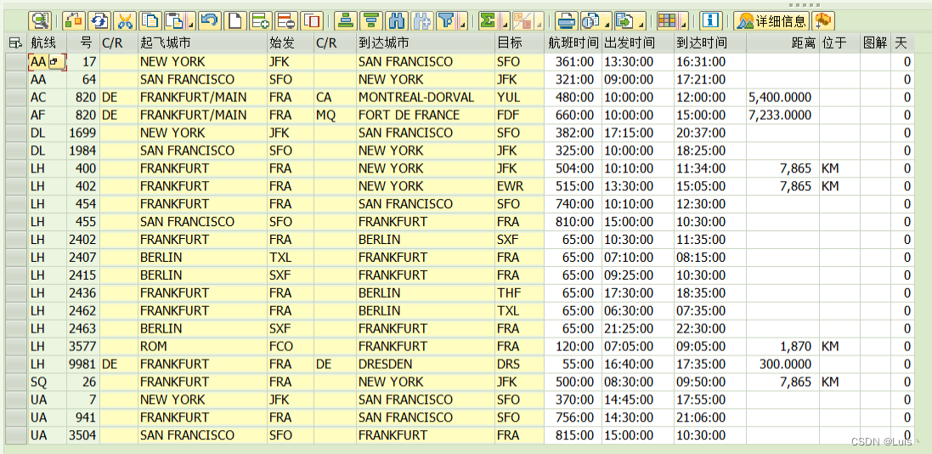Screen dimensions: 932x454
Task: Click the 300.0000 distance cell
Action: click(782, 364)
